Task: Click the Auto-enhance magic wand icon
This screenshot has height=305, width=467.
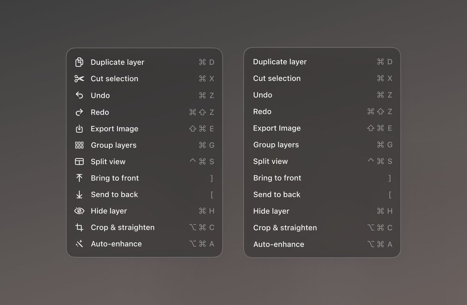Action: pyautogui.click(x=79, y=244)
